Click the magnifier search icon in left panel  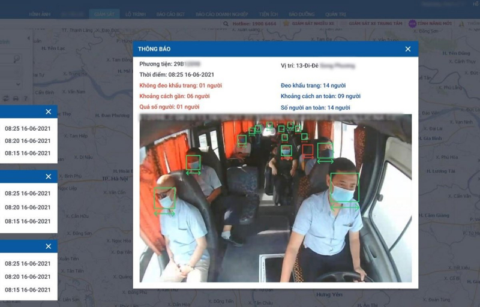tap(16, 59)
